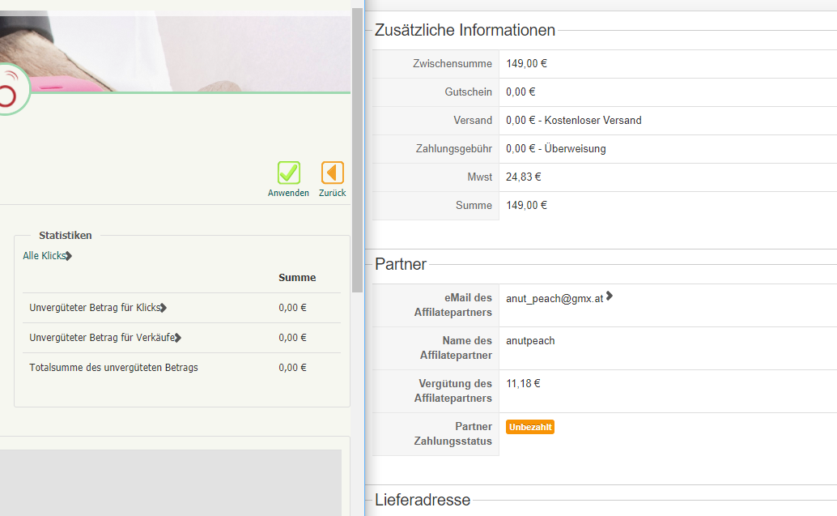Viewport: 837px width, 516px height.
Task: Click the orange Unbezahlt status badge
Action: coord(530,427)
